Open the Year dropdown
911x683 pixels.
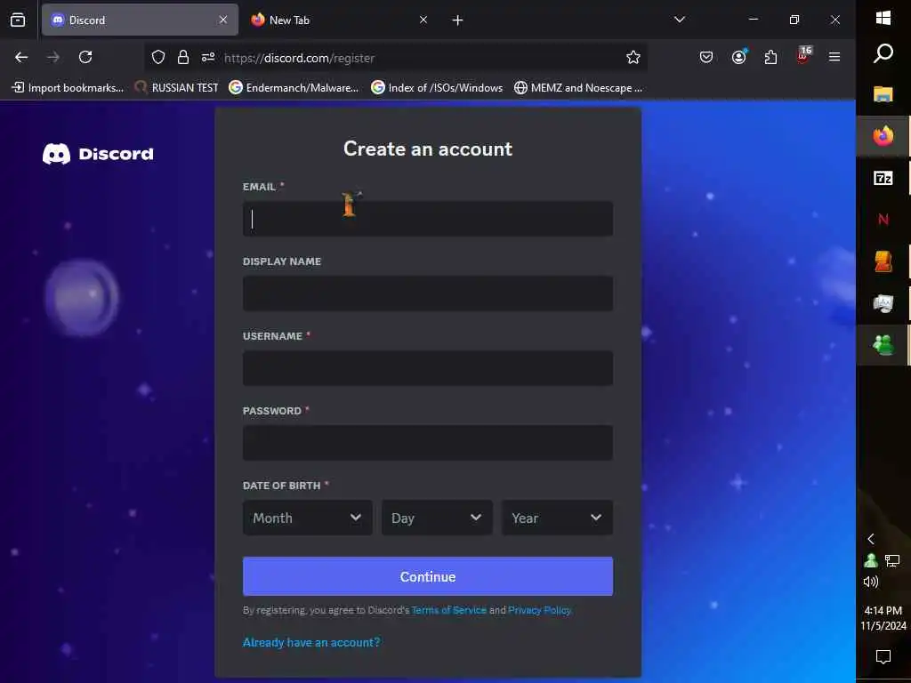tap(557, 518)
